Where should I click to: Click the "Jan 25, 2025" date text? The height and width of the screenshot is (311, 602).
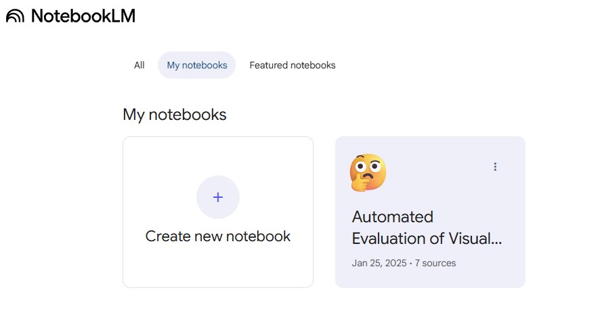379,263
